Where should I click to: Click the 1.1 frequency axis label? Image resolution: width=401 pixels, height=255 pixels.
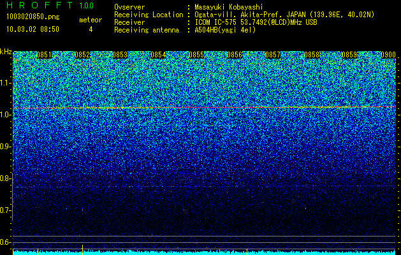click(x=6, y=83)
